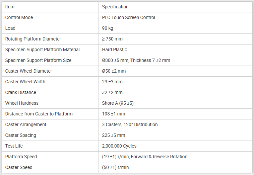Click the 'Caster Speed' row label
Screen dimensions: 254x175
tap(19, 167)
